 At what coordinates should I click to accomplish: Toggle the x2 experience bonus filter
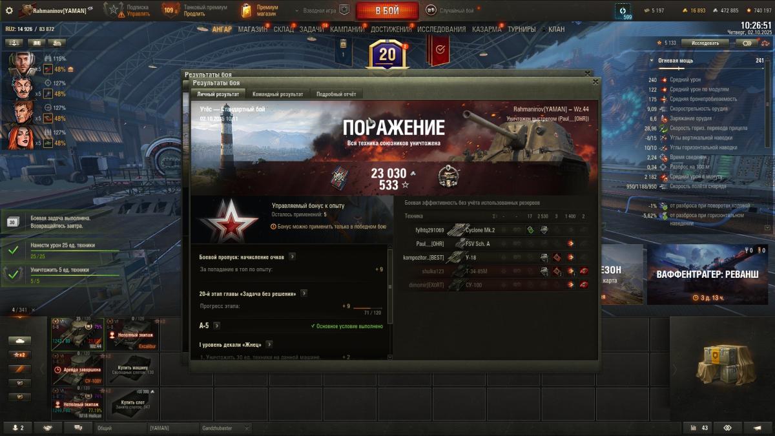19,355
